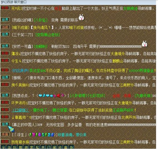Select the 门 (sect) channel filter tab
The image size is (158, 149).
tap(49, 147)
